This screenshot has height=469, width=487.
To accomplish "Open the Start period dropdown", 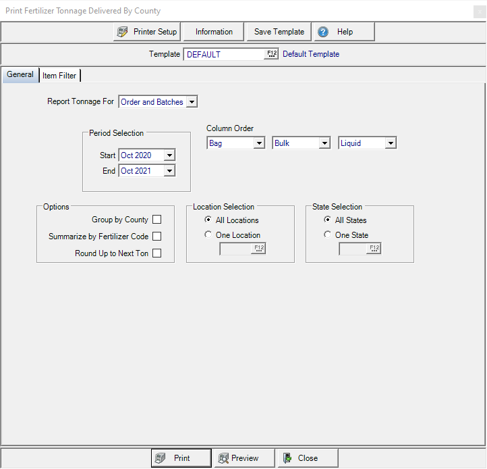I will (x=169, y=155).
